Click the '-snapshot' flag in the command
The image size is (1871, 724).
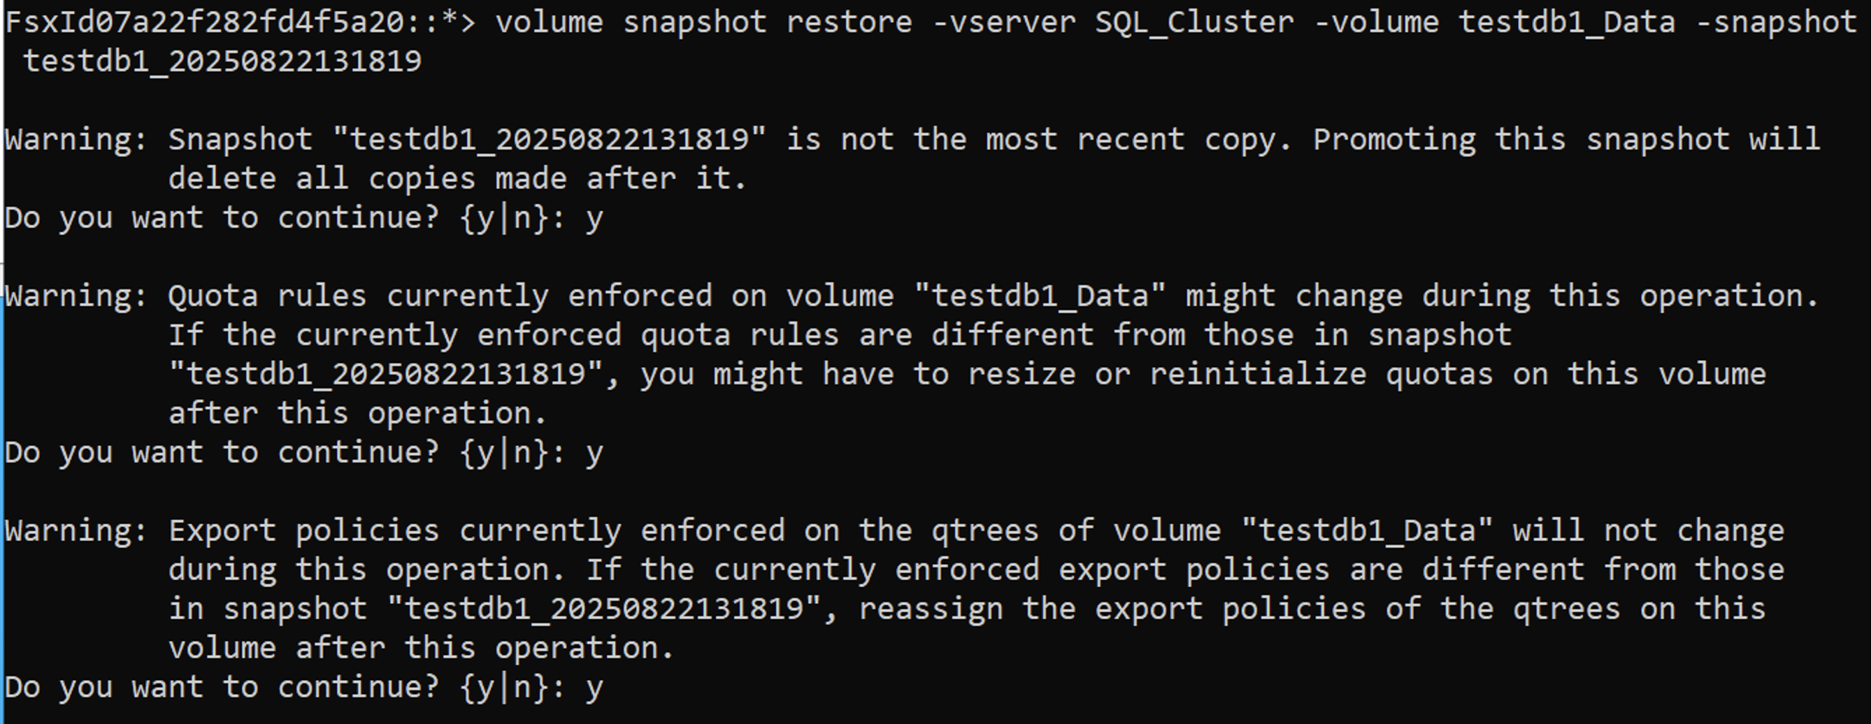coord(1776,22)
